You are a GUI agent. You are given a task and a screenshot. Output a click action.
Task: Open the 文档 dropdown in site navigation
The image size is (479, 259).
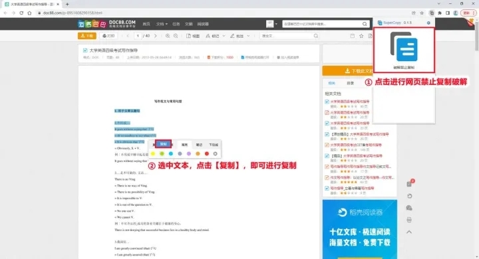pyautogui.click(x=162, y=24)
